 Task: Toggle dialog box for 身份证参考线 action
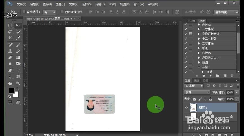(x=190, y=34)
